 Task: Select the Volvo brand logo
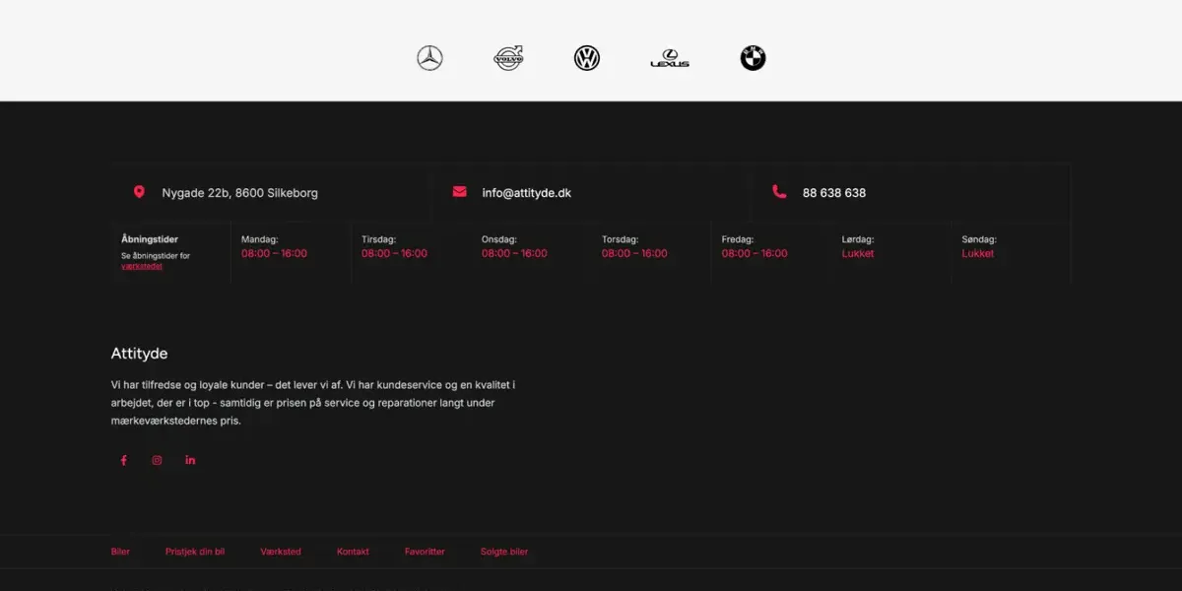point(508,58)
